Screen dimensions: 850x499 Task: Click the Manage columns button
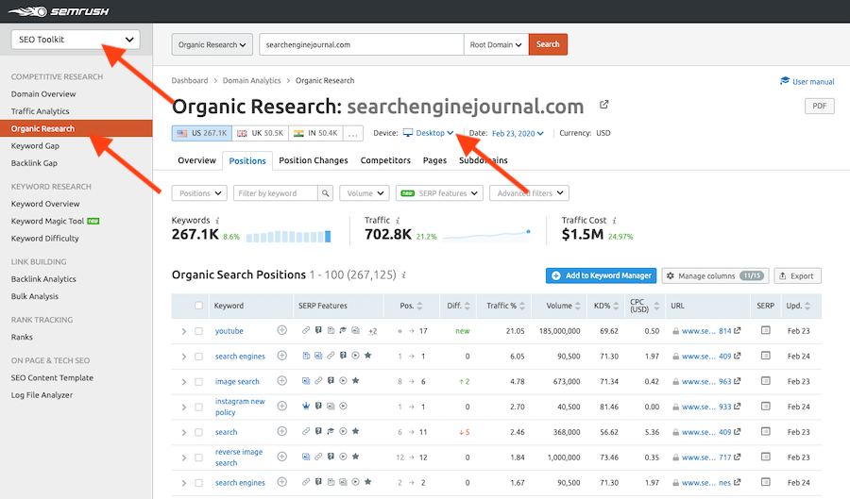[716, 275]
